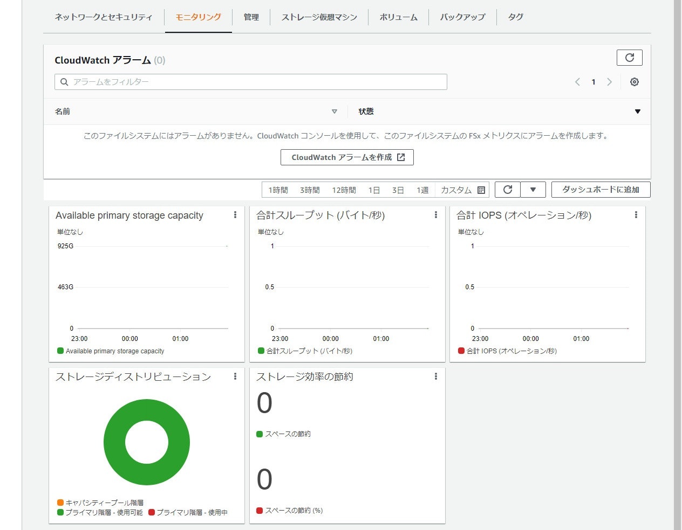682x530 pixels.
Task: Open ストレージ効率の節約 widget menu
Action: (436, 376)
